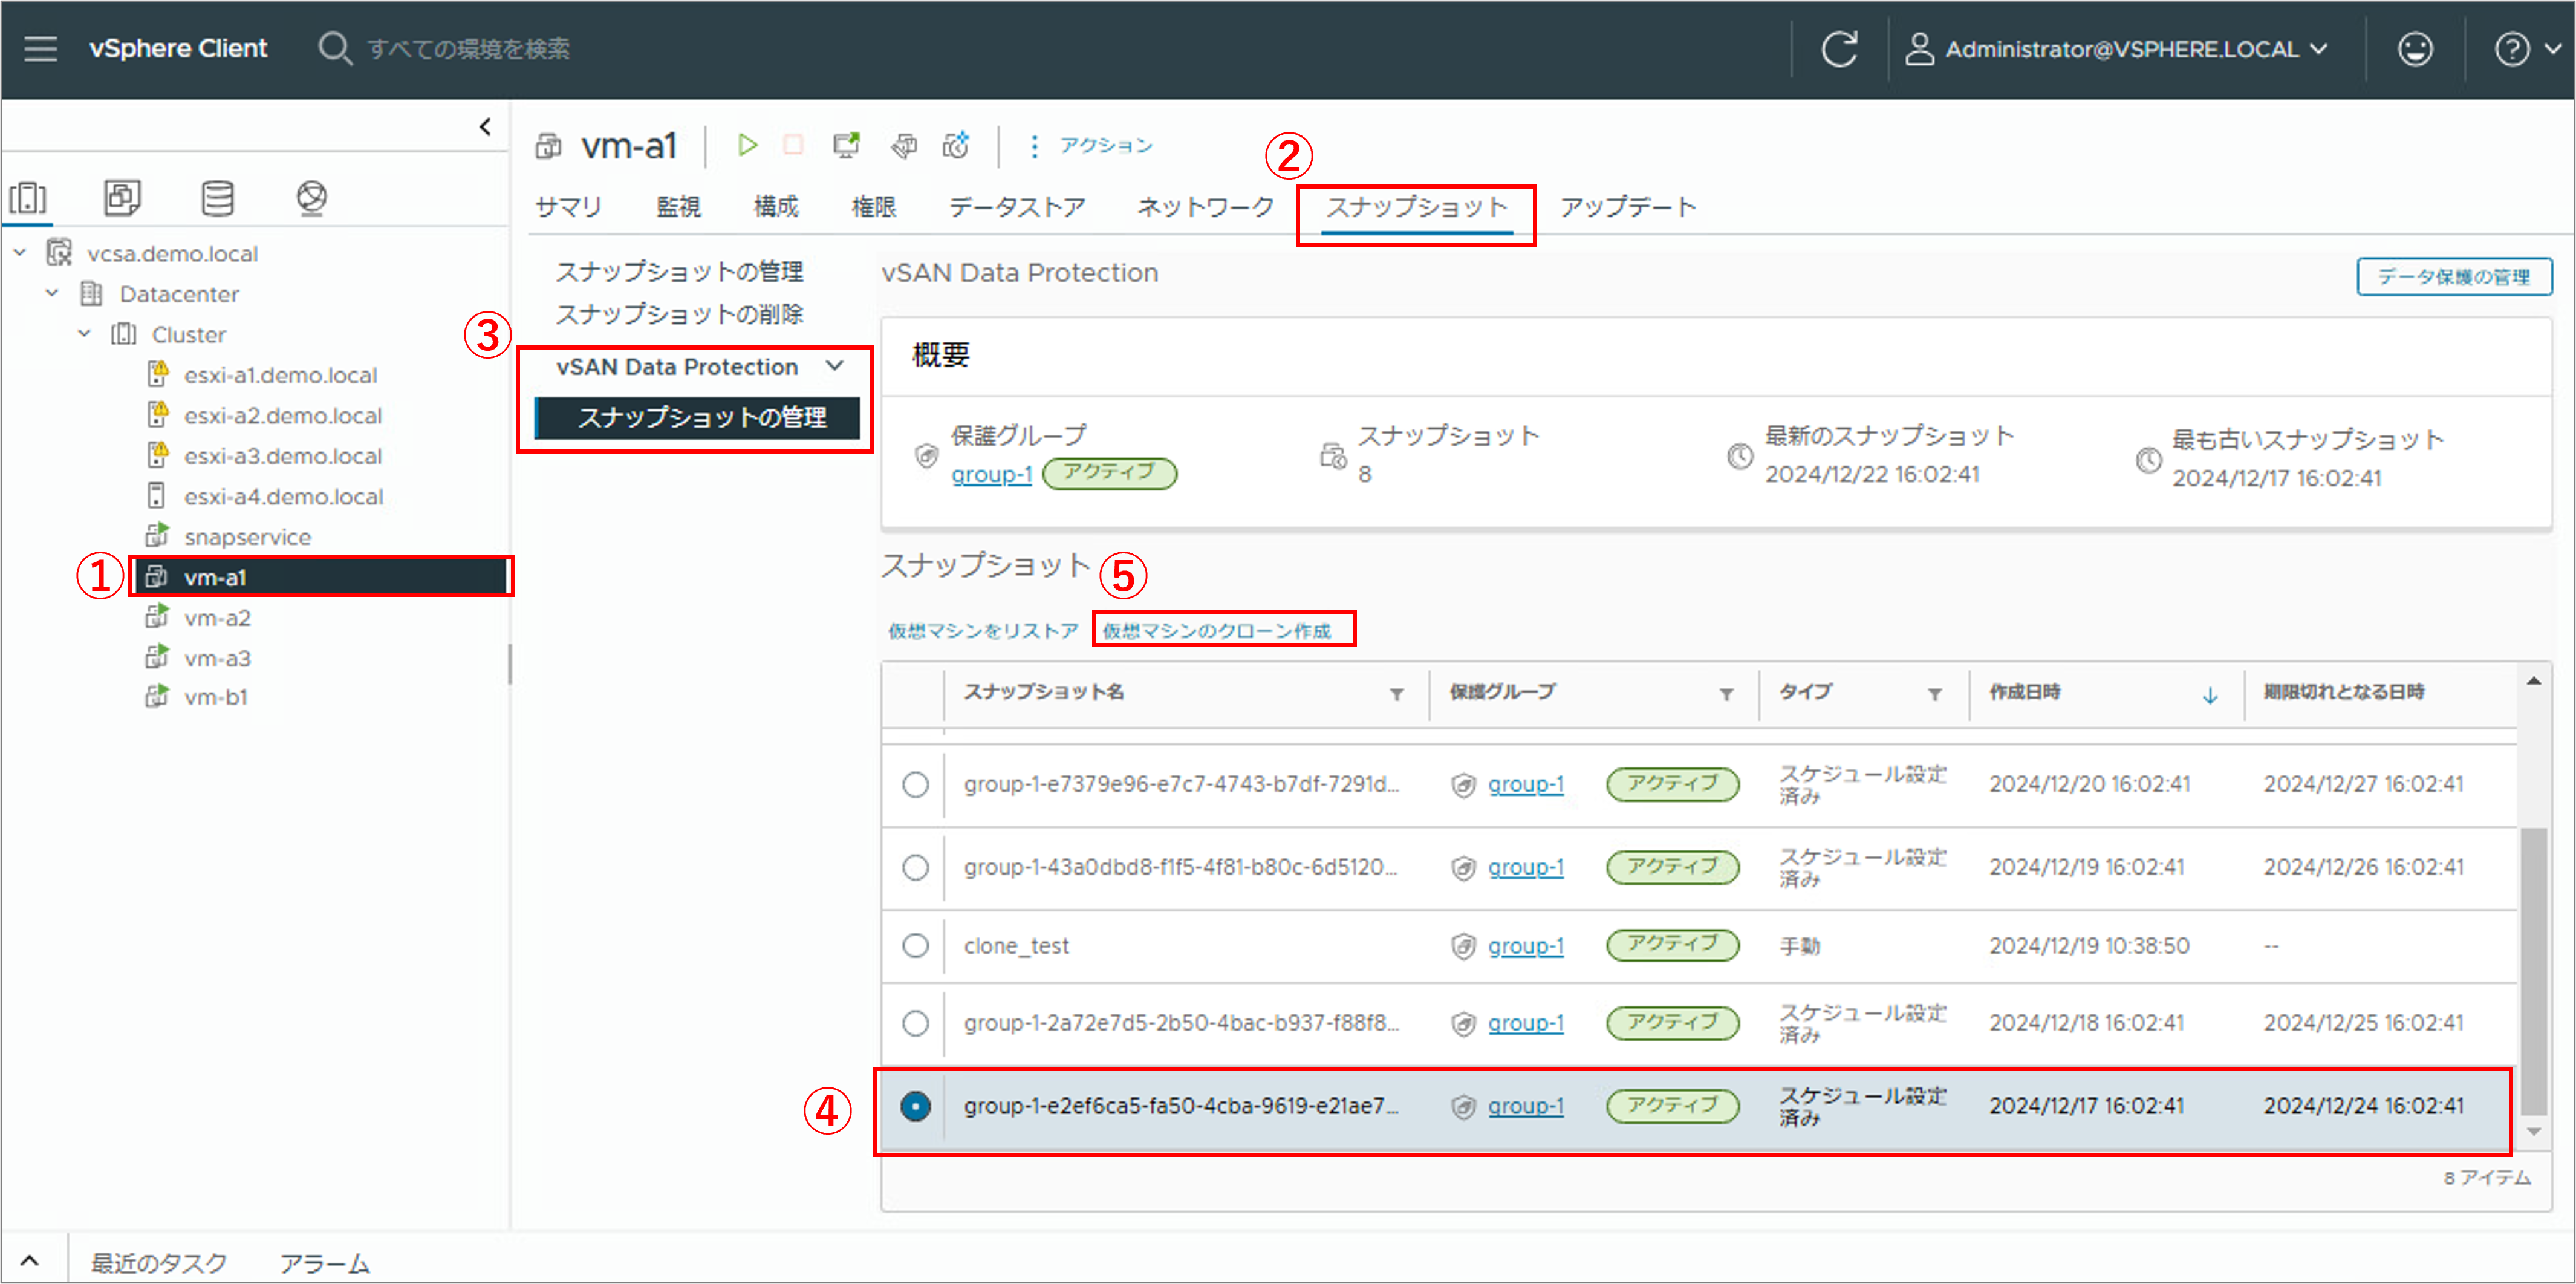This screenshot has height=1284, width=2576.
Task: Click the global refresh icon
Action: [1839, 48]
